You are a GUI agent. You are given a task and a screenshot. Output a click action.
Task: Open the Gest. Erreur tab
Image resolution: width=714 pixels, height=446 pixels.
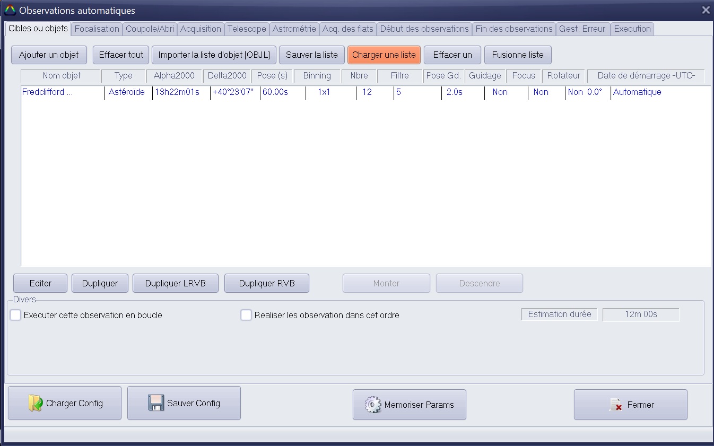pos(582,29)
